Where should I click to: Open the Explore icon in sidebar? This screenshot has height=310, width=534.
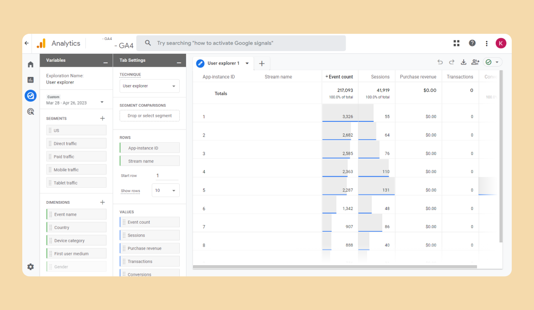(31, 96)
